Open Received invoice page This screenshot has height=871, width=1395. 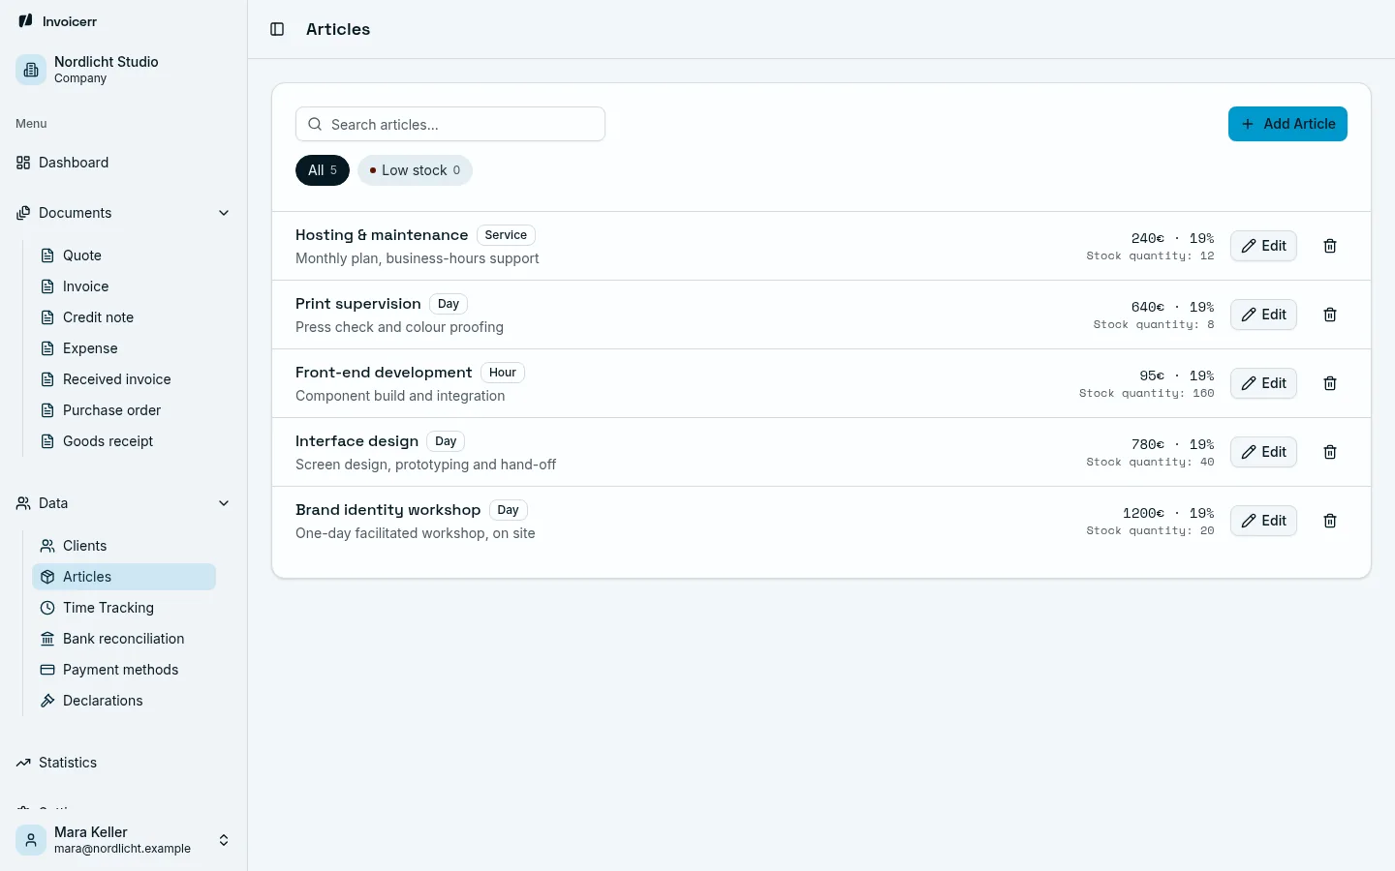tap(124, 379)
